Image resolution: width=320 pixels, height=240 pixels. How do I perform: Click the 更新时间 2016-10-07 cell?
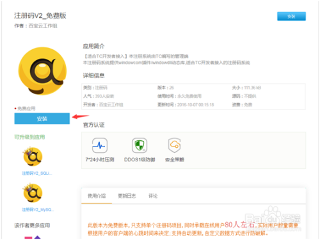pos(186,105)
